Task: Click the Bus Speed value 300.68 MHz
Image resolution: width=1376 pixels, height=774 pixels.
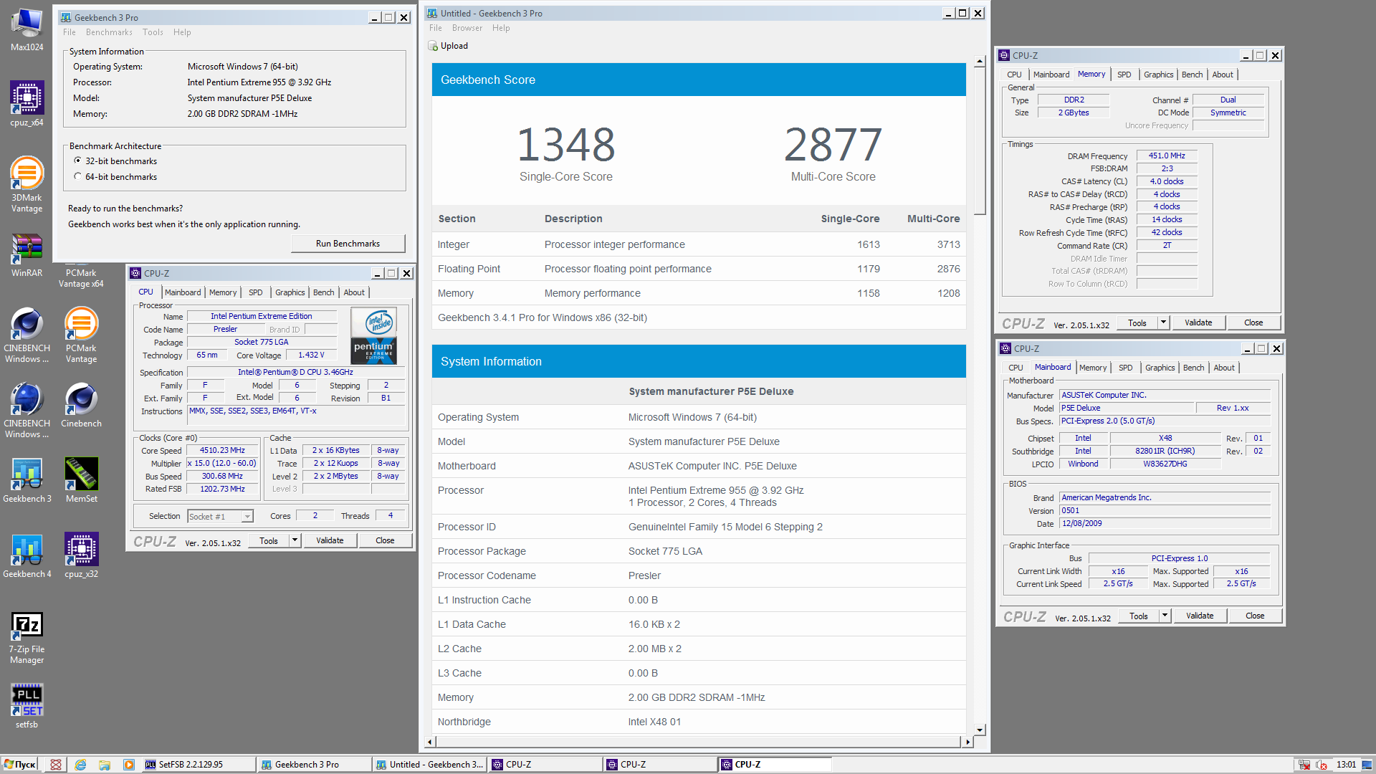Action: point(222,476)
